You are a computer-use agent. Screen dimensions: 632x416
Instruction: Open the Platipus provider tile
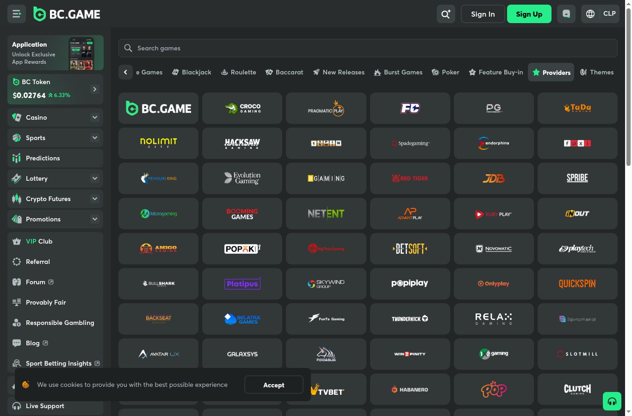pos(242,284)
